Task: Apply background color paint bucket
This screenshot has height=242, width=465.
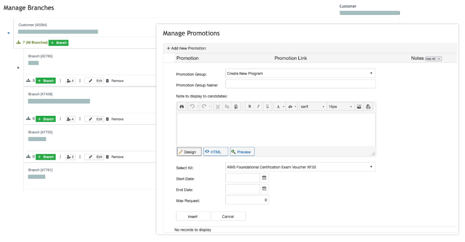Action: point(290,107)
